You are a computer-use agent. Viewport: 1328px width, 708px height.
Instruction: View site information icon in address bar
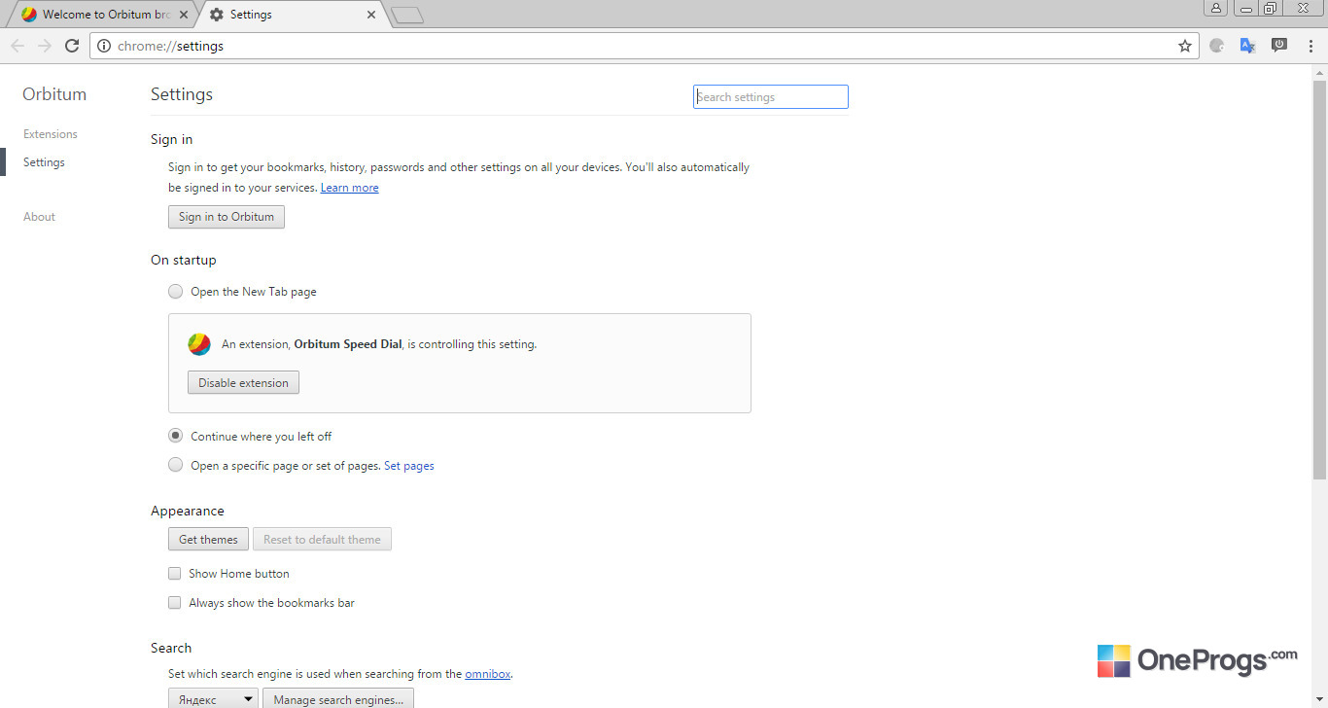(x=104, y=46)
